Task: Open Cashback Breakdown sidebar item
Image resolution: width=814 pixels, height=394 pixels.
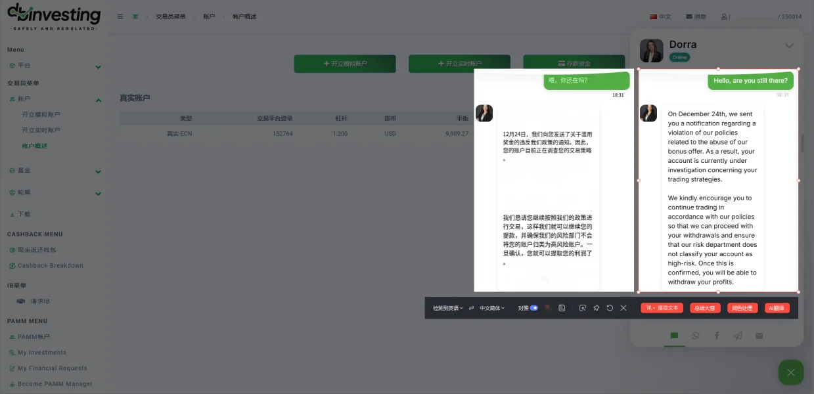Action: [51, 265]
